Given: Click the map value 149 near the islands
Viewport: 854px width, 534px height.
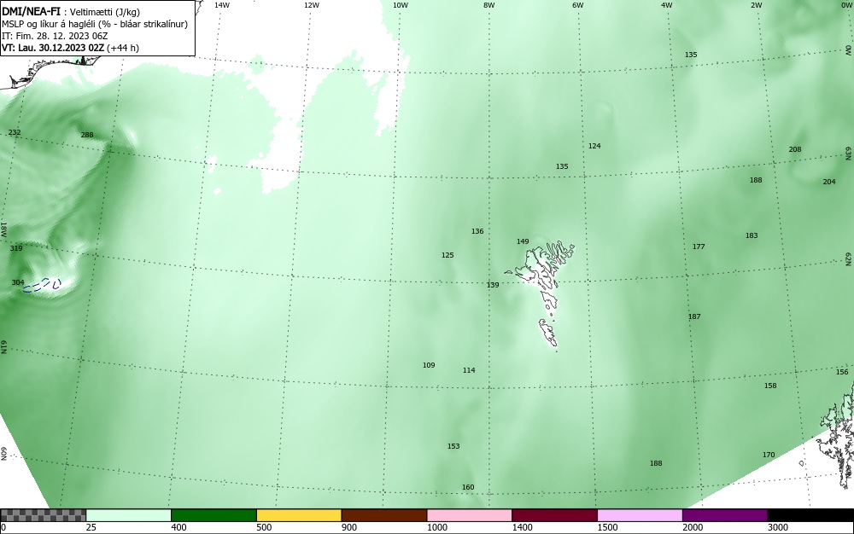Looking at the screenshot, I should (x=523, y=241).
